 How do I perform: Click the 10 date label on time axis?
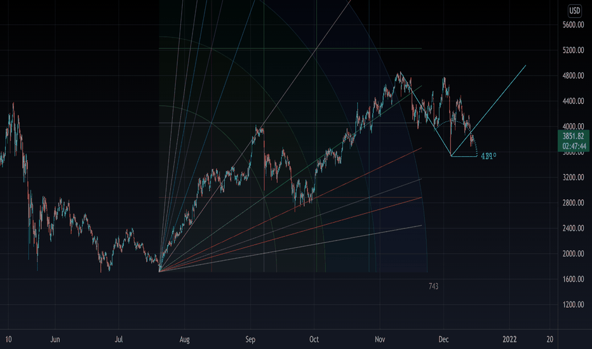coord(8,339)
